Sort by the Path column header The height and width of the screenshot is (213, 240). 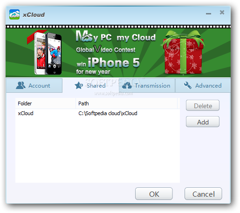click(126, 103)
